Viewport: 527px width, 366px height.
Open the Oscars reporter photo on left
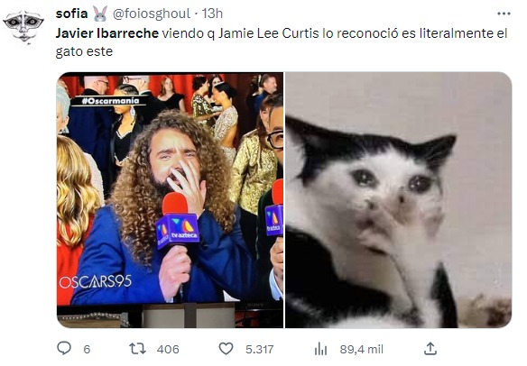[x=170, y=200]
